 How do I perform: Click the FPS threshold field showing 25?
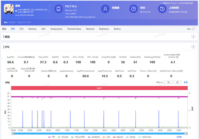click(x=177, y=82)
